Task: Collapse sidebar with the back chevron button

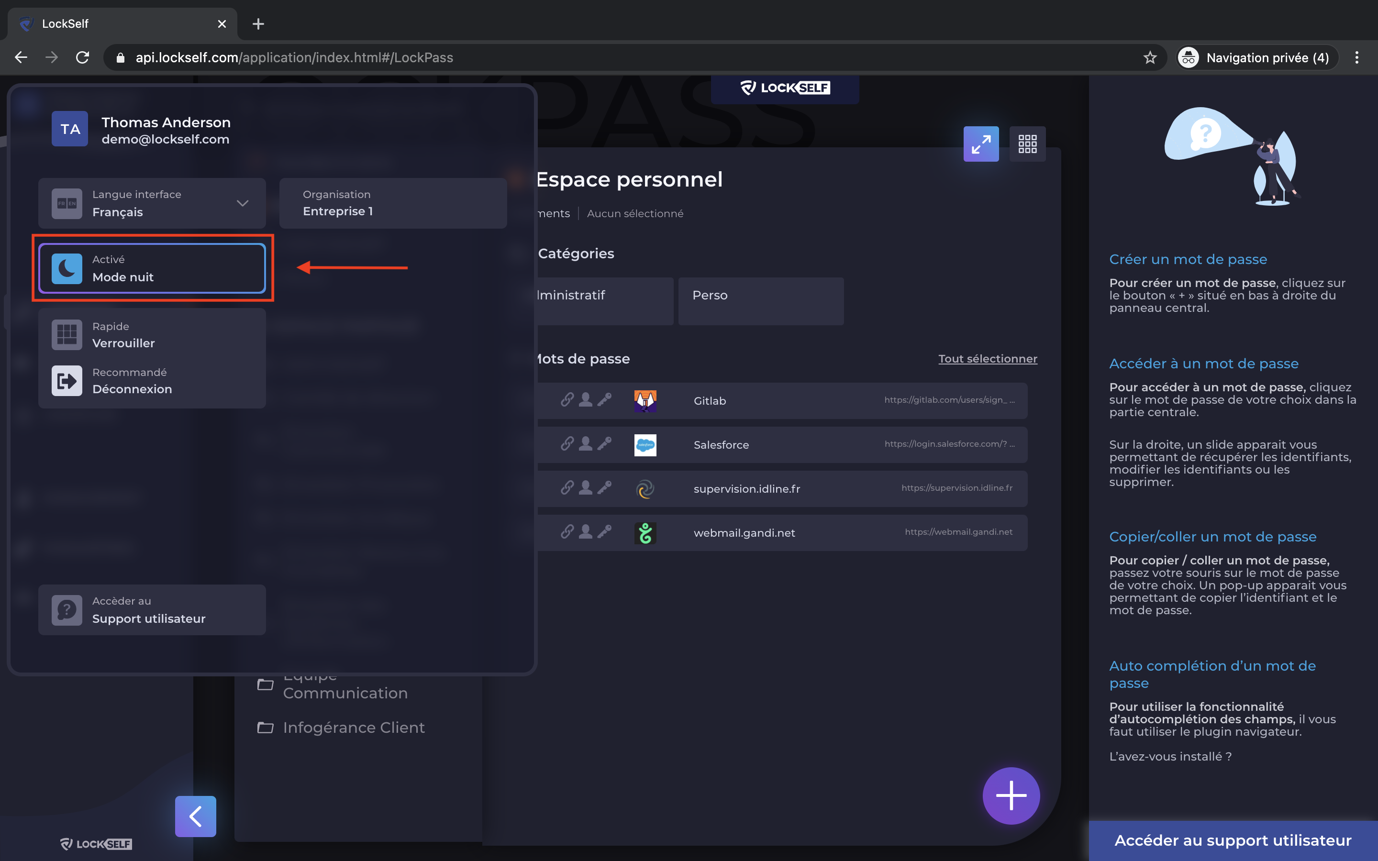Action: (x=195, y=817)
